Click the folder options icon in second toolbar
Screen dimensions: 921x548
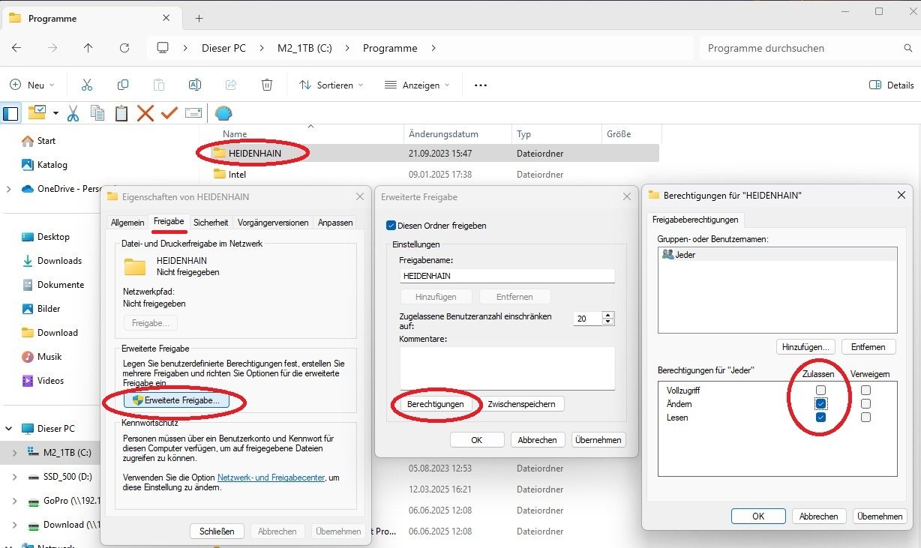37,112
